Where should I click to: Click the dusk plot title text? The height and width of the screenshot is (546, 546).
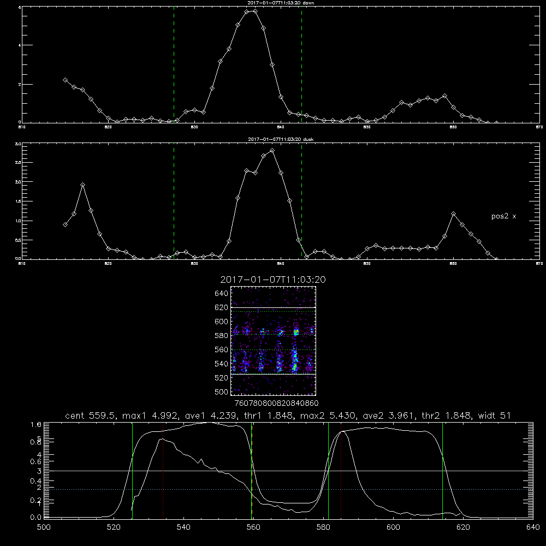click(x=281, y=139)
